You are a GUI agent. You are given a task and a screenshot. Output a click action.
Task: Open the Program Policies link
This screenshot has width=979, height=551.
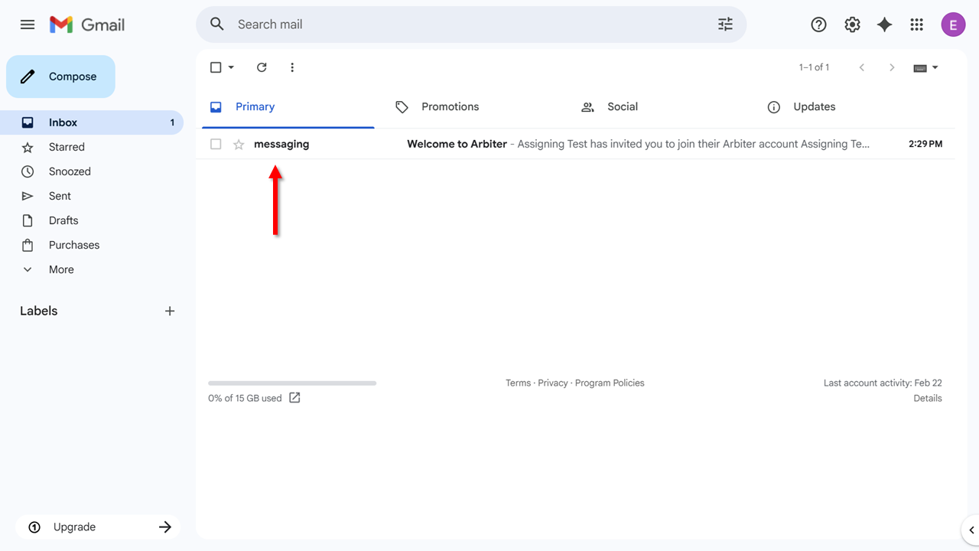610,383
